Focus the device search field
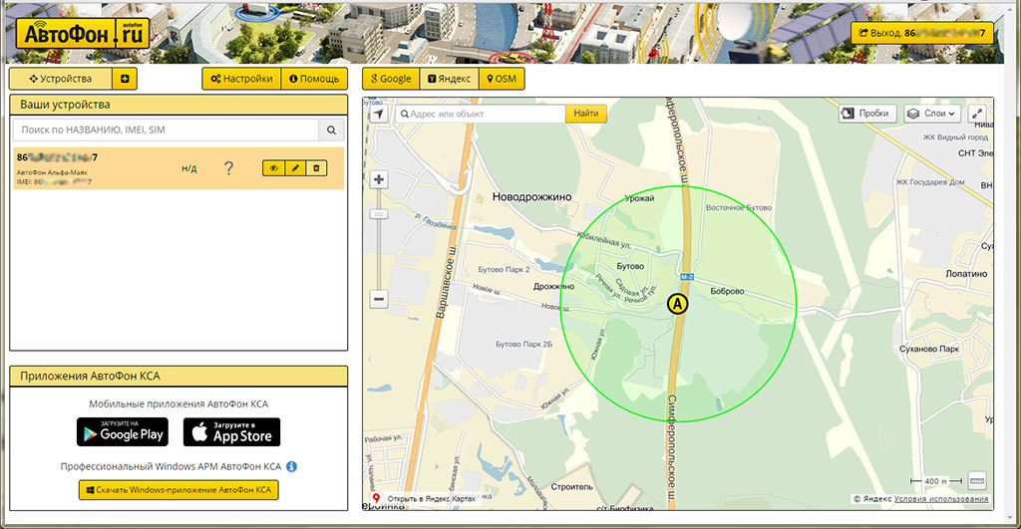 coord(167,130)
